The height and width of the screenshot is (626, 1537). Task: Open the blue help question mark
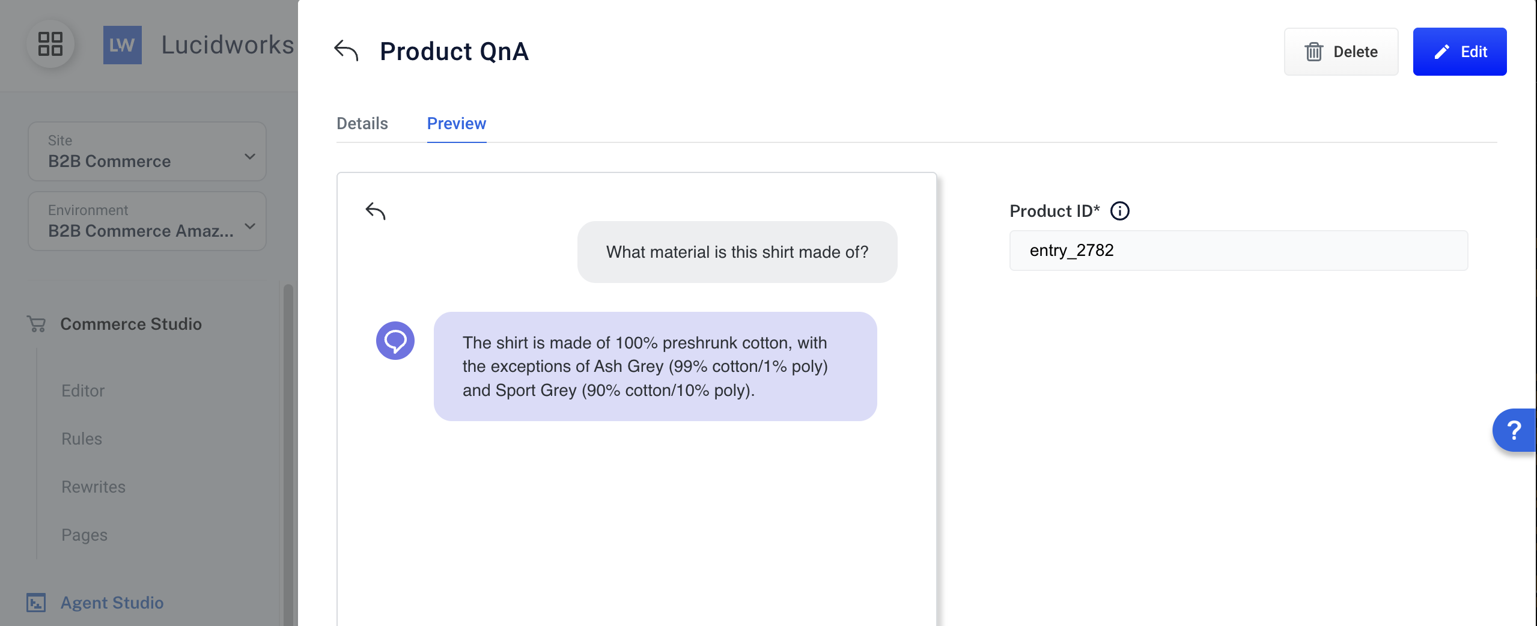point(1514,430)
